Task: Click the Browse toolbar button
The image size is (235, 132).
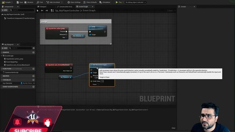Action: 29,2
